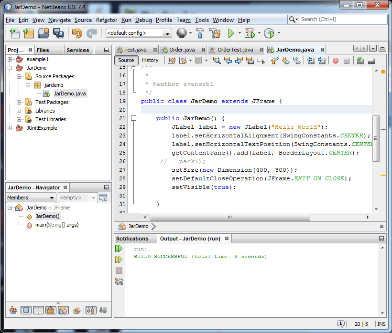
Task: Toggle Show Inner Classes filter in Navigator
Action: pyautogui.click(x=64, y=310)
